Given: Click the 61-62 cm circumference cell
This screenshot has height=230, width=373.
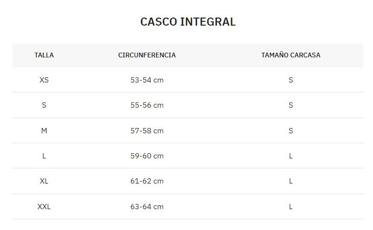Looking at the screenshot, I should (147, 181).
